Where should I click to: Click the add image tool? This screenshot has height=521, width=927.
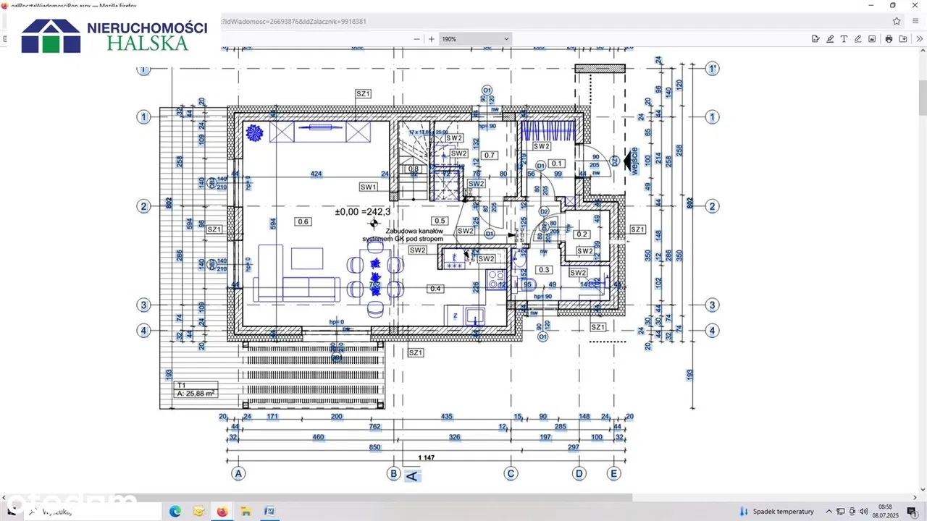coord(872,39)
